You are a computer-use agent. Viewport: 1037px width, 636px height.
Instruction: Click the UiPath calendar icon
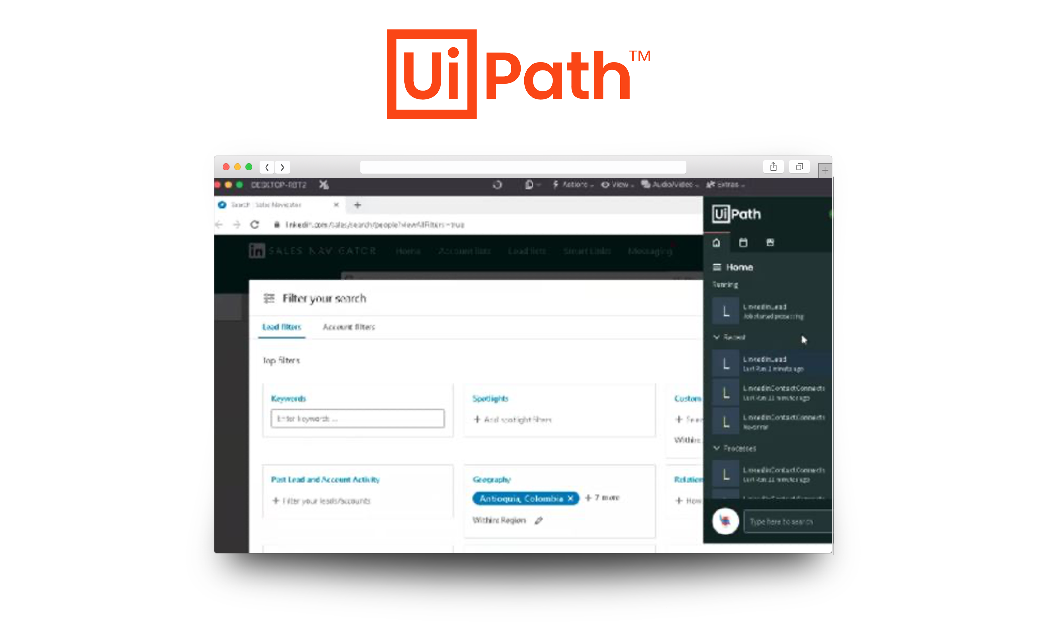click(743, 244)
